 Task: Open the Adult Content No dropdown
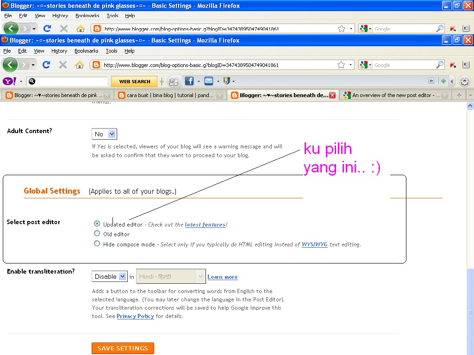(x=104, y=134)
